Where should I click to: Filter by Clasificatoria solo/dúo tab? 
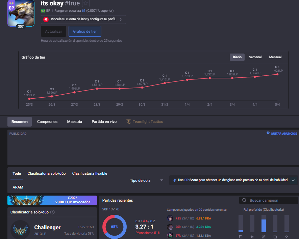(47, 173)
